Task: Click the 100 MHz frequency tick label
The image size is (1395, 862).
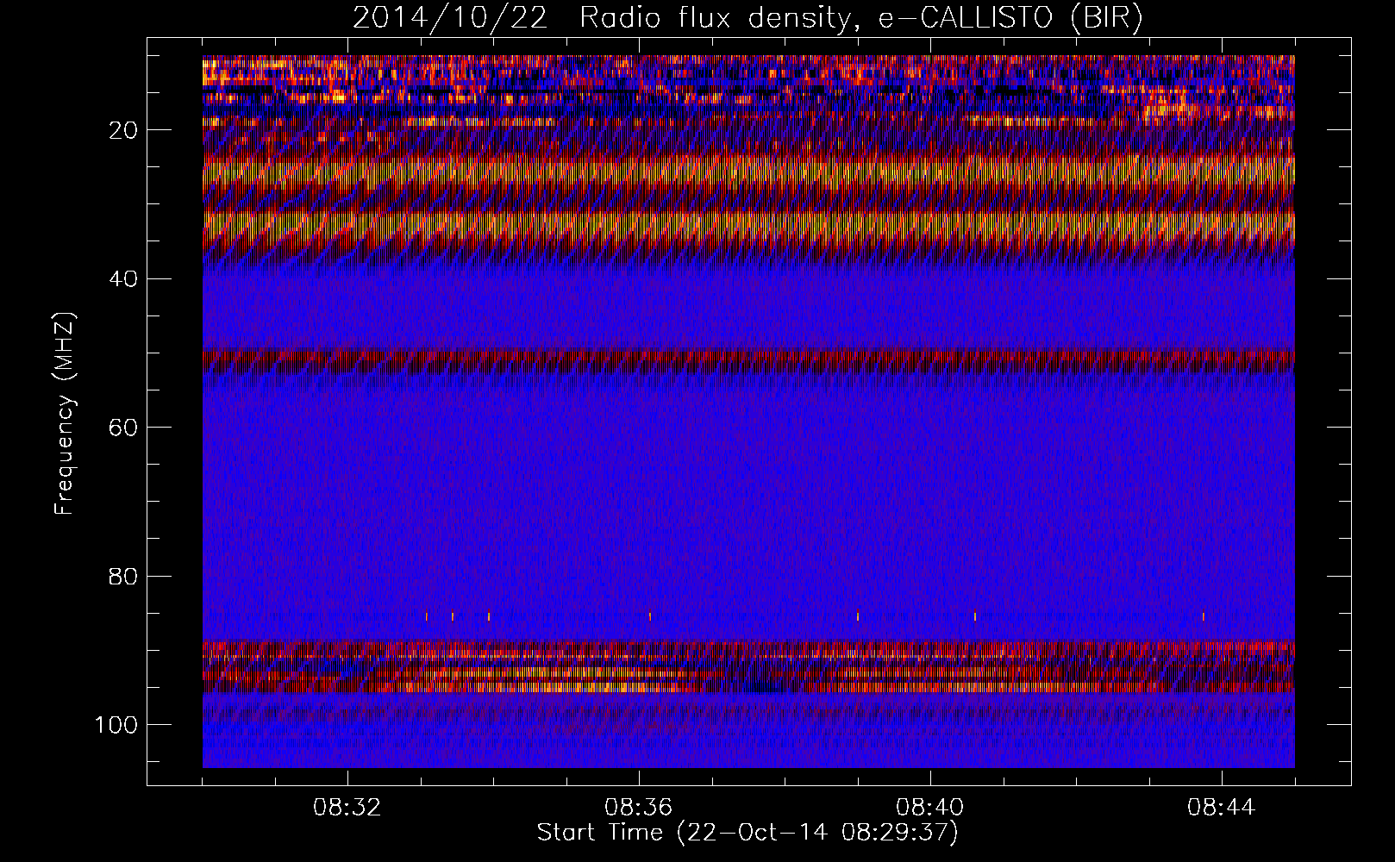Action: coord(116,725)
